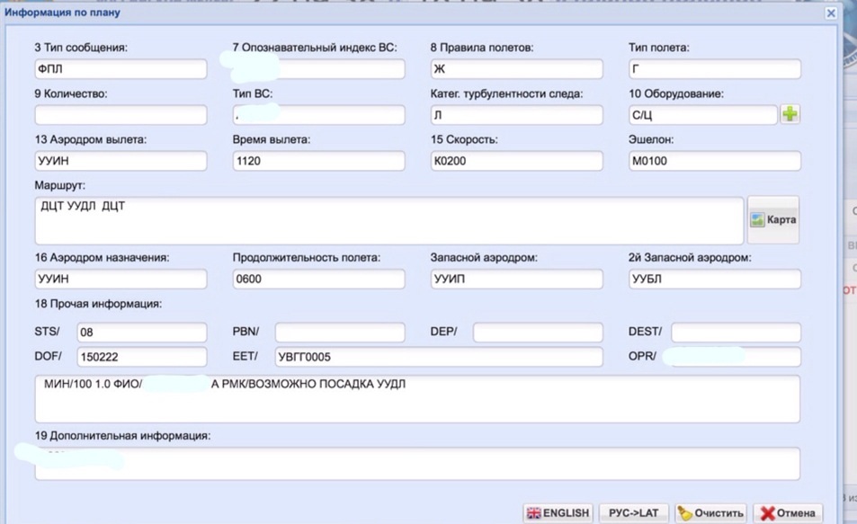Screen dimensions: 857x524
Task: Click the Запасной аэродром field with УУИП
Action: point(516,279)
